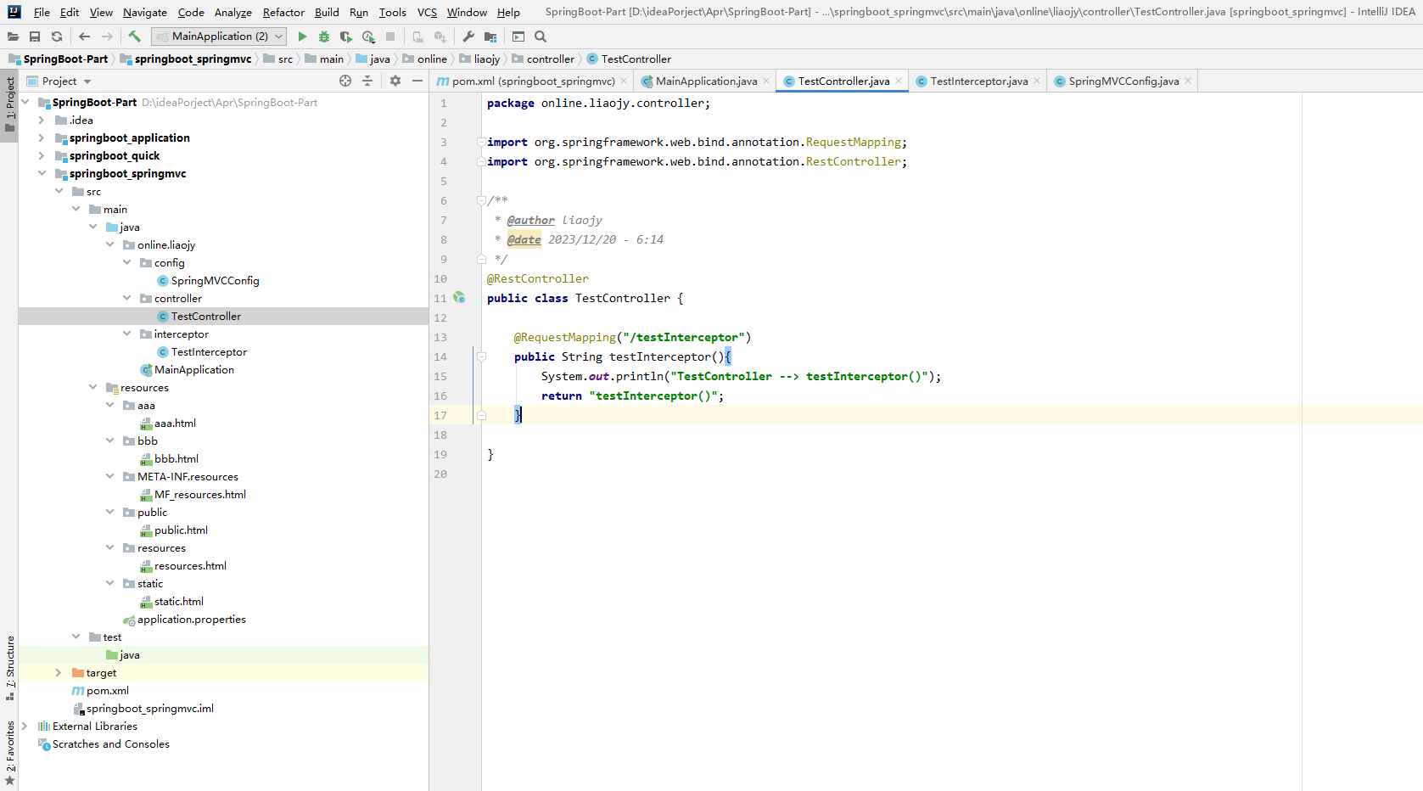The width and height of the screenshot is (1423, 791).
Task: Open the MainApplication (2) run configuration dropdown
Action: tap(220, 36)
